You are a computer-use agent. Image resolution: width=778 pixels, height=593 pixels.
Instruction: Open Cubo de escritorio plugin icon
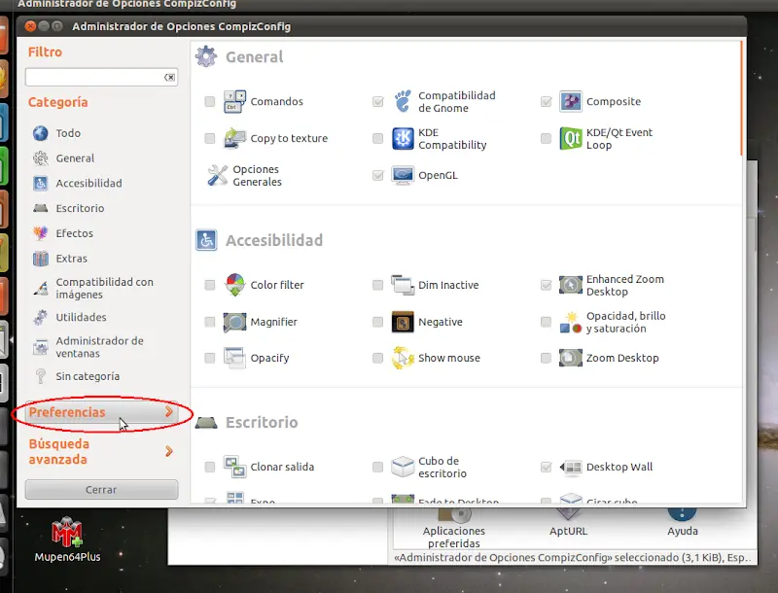(403, 467)
